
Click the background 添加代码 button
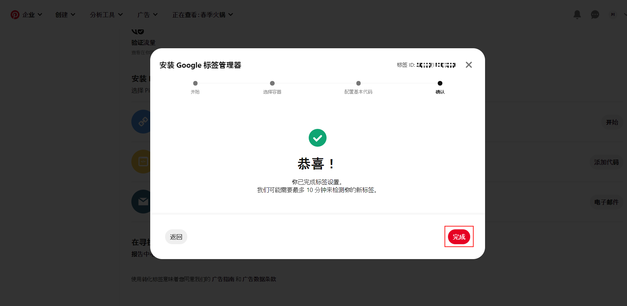[606, 162]
